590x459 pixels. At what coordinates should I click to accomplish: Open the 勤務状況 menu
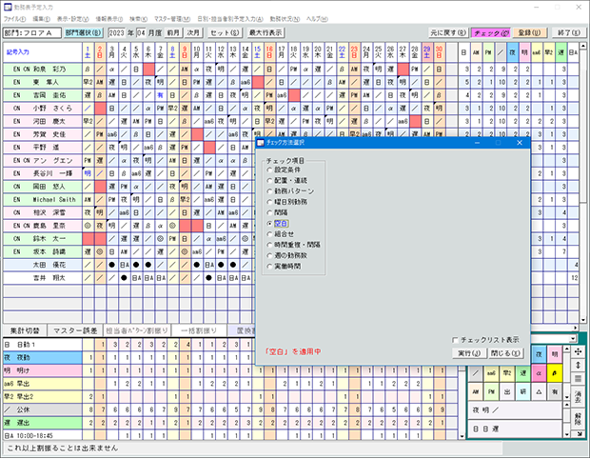coord(285,19)
